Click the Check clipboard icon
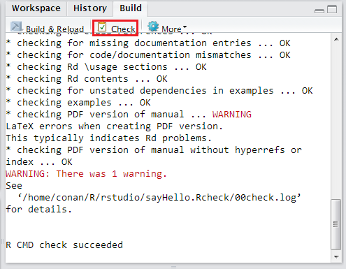Image resolution: width=346 pixels, height=269 pixels. (x=102, y=27)
